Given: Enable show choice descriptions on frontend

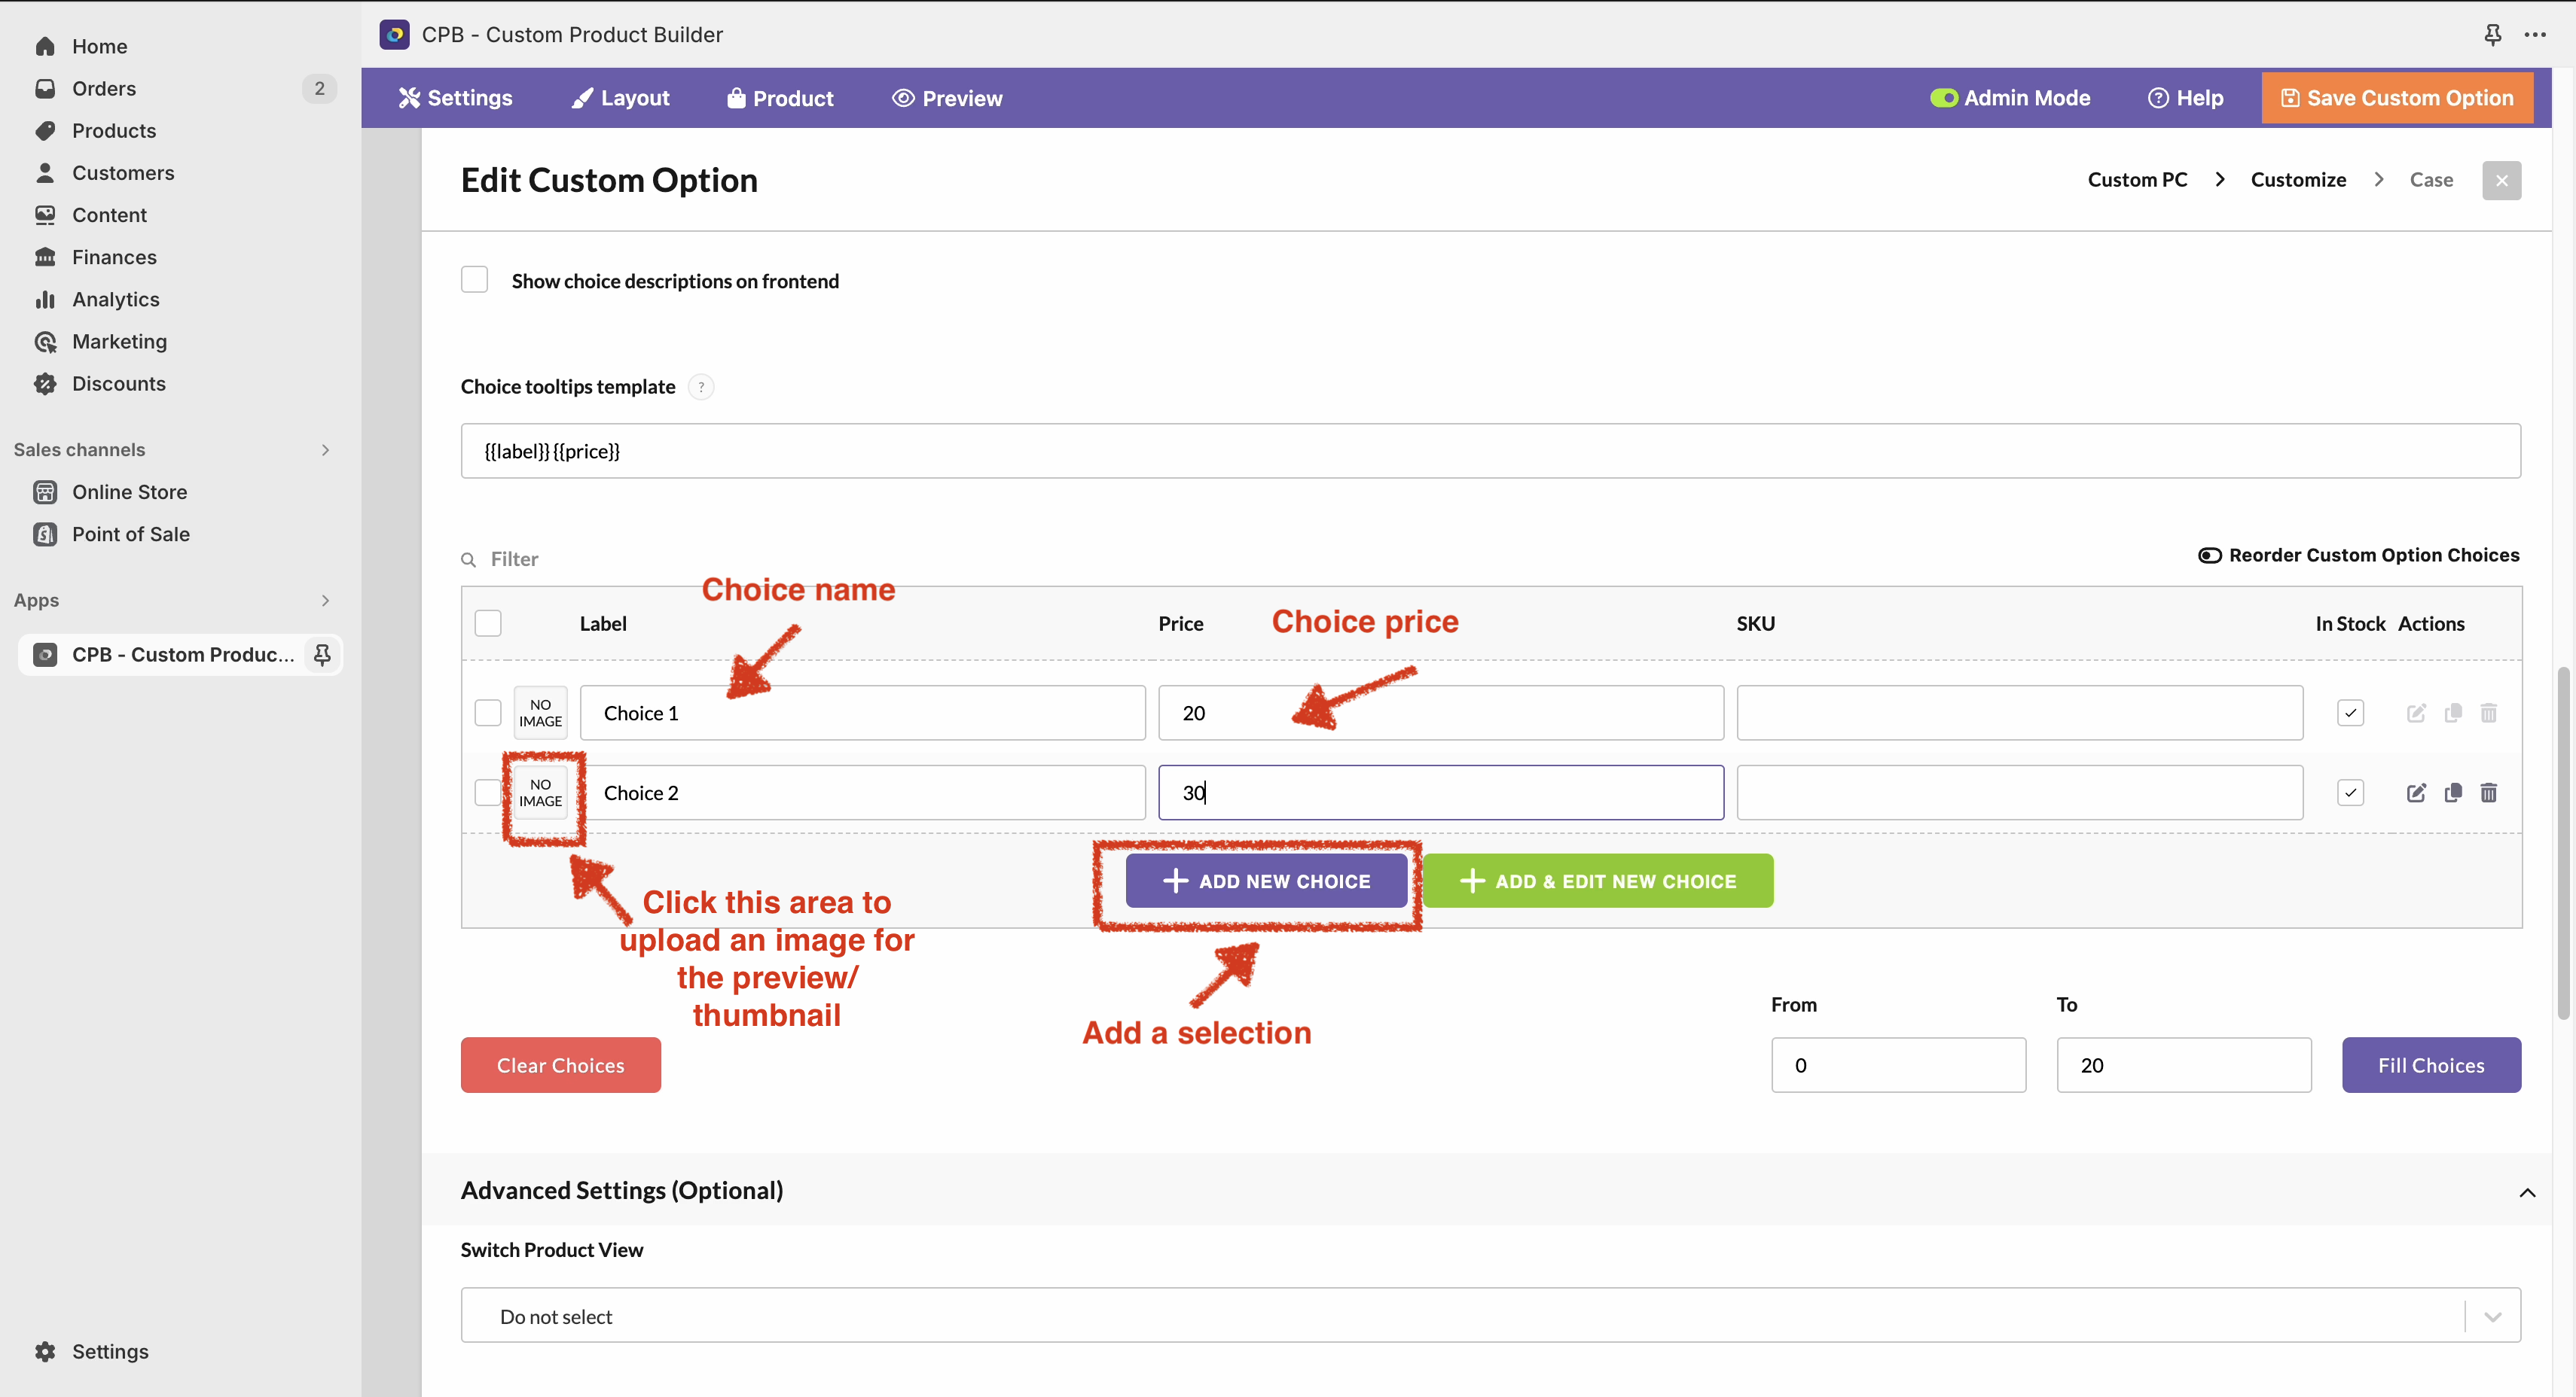Looking at the screenshot, I should 475,280.
